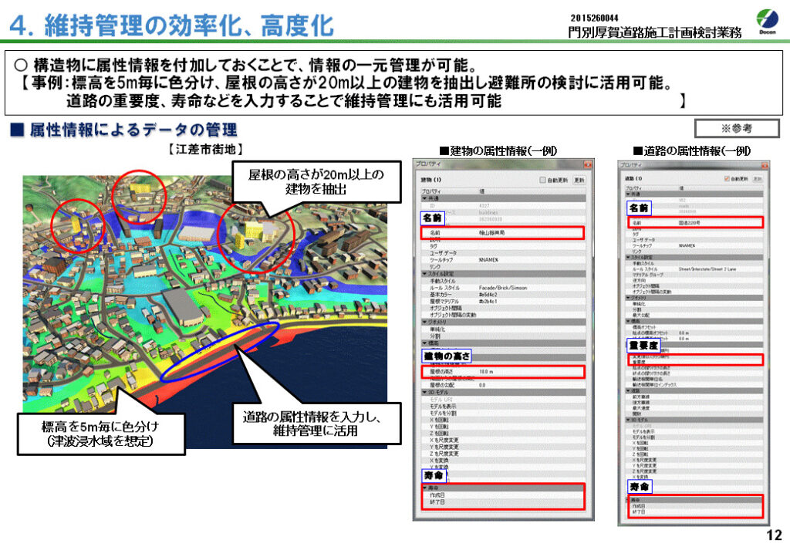The height and width of the screenshot is (547, 790).
Task: Collapse the 寿命 section in building properties
Action: pos(424,488)
